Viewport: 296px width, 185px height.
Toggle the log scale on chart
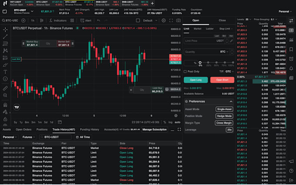(x=171, y=122)
